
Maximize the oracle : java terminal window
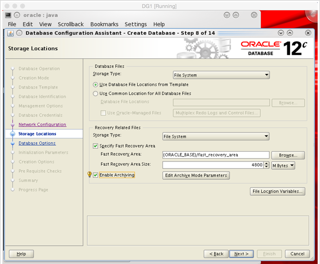coord(236,15)
